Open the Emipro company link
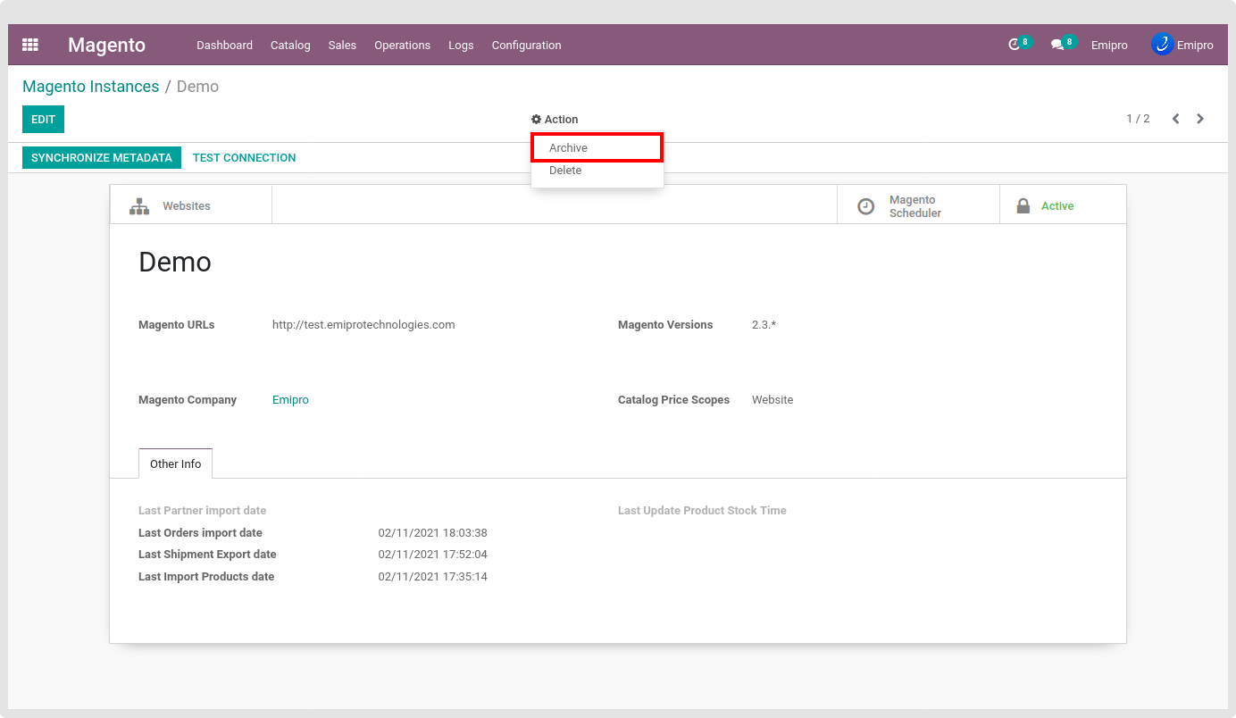 pos(290,400)
